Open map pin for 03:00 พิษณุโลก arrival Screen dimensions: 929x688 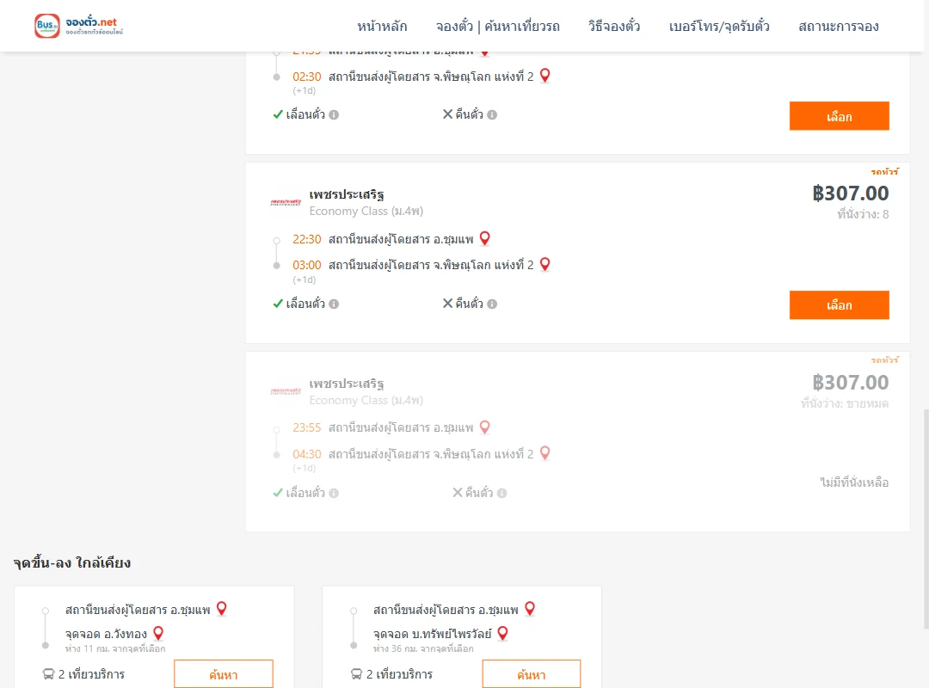545,264
